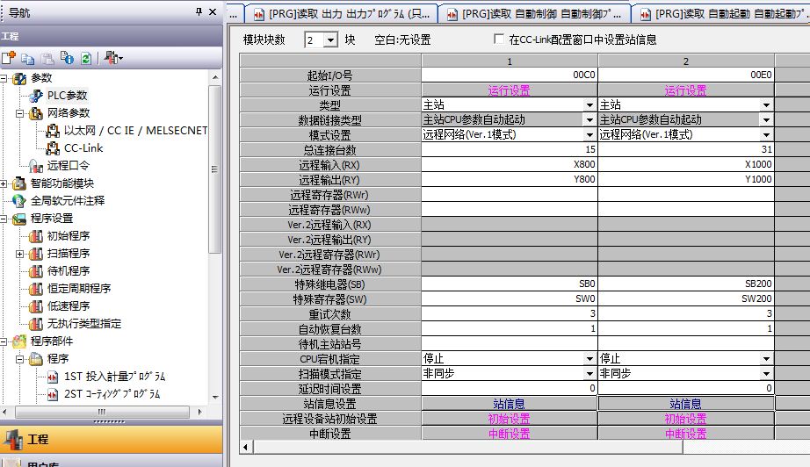
Task: Enable CC-Link配置窗口 station info checkbox
Action: 500,40
